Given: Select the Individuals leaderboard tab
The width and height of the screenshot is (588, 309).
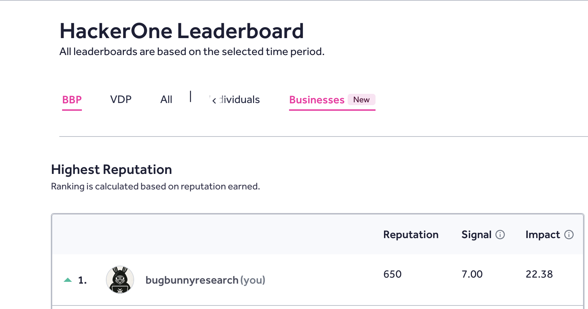Looking at the screenshot, I should (239, 99).
